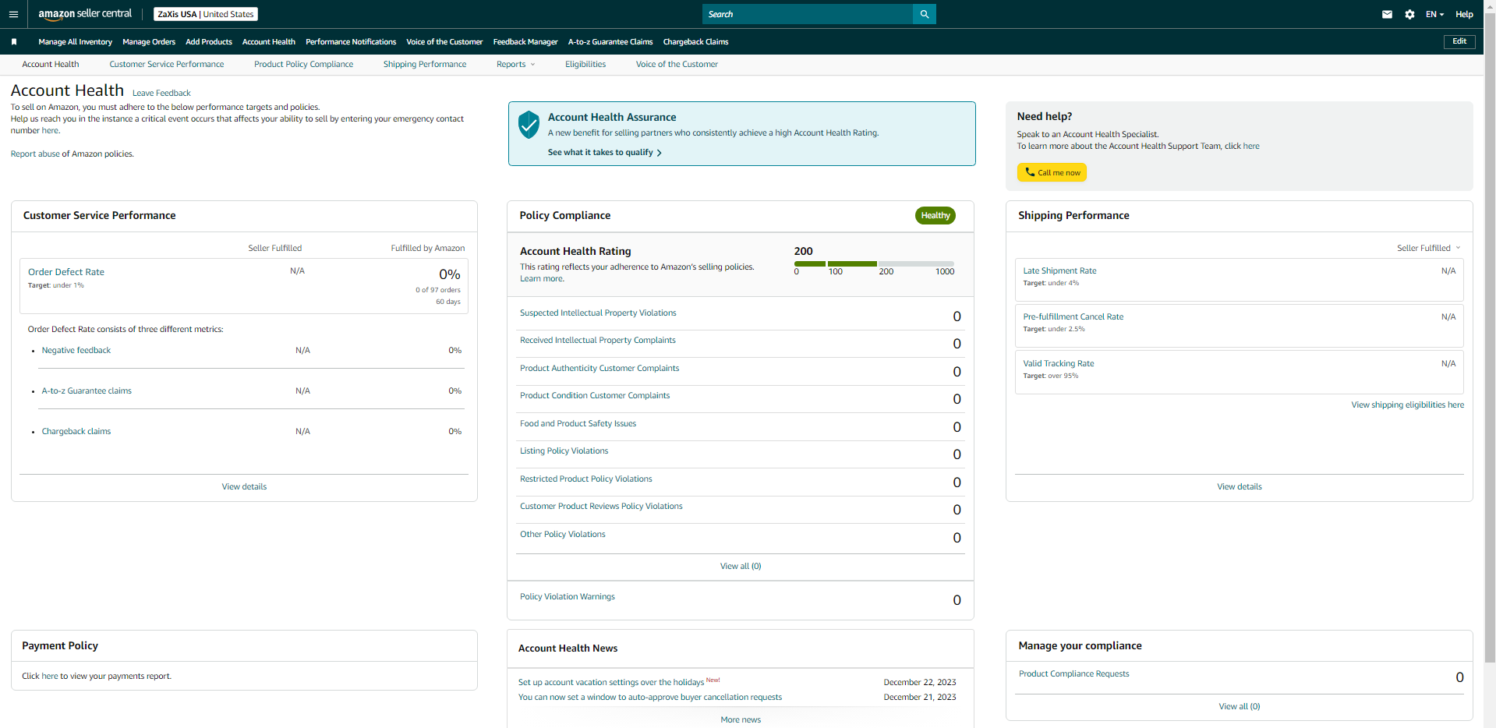The image size is (1496, 728).
Task: Open Performance Notifications menu item
Action: click(x=351, y=42)
